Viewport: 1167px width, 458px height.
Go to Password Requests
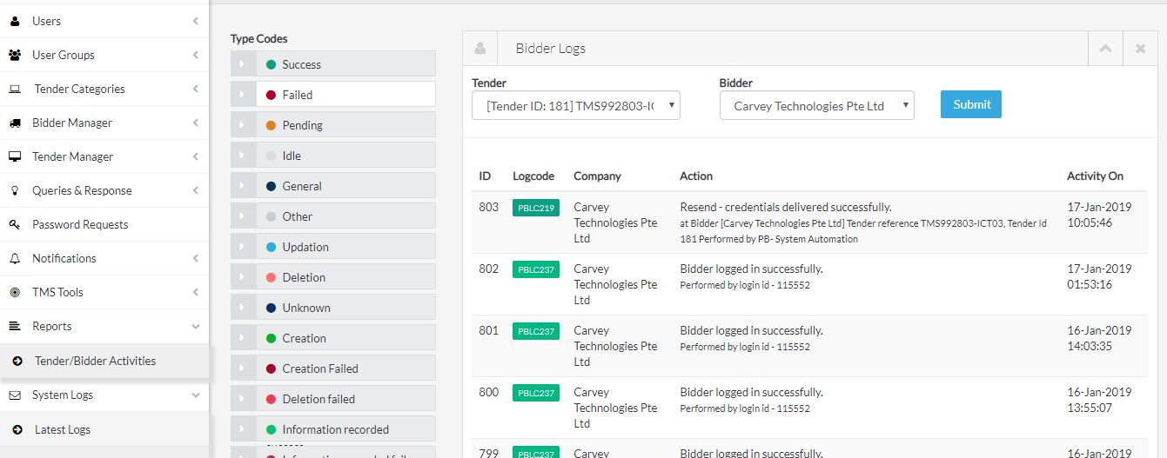pyautogui.click(x=104, y=224)
